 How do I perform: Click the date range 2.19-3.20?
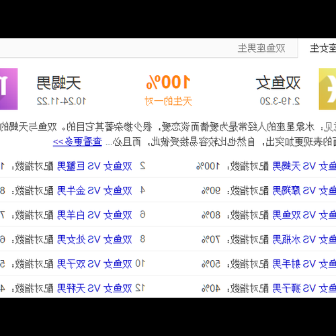click(280, 101)
